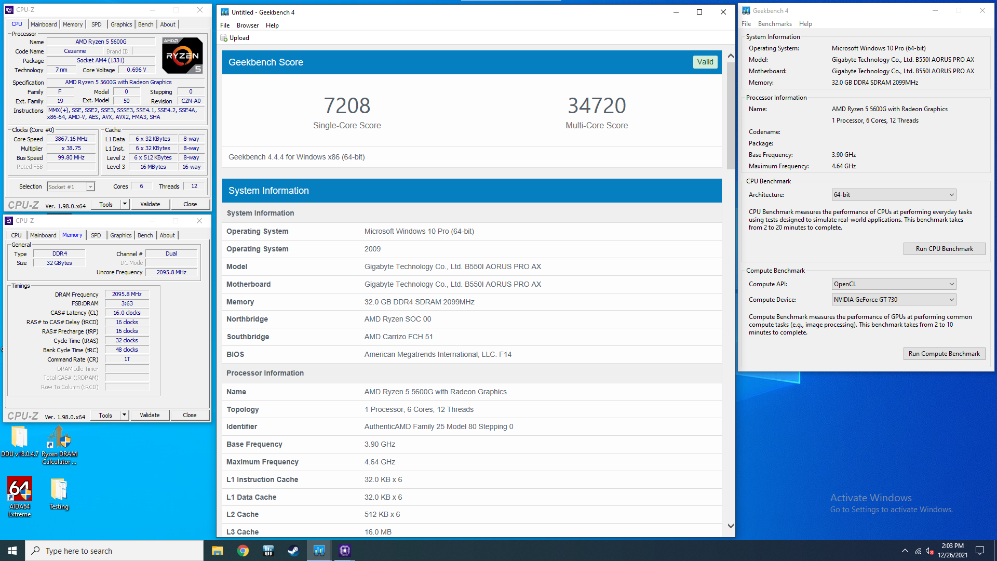Image resolution: width=997 pixels, height=561 pixels.
Task: Open the Bench tab in the top CPU-Z window
Action: [146, 24]
